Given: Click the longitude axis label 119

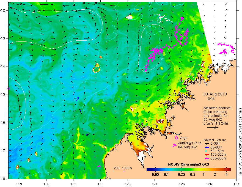Looking at the screenshot, I should (x=19, y=184).
